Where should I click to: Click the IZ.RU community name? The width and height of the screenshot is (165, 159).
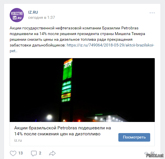pos(33,12)
